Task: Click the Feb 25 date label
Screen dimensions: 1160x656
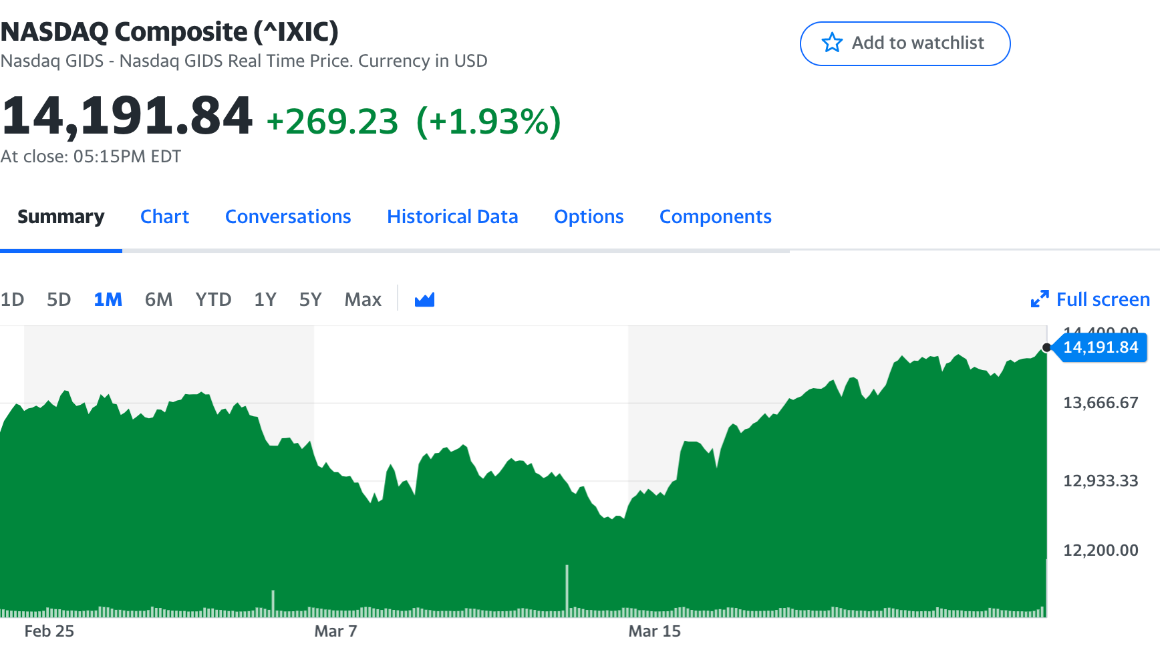Action: (49, 631)
